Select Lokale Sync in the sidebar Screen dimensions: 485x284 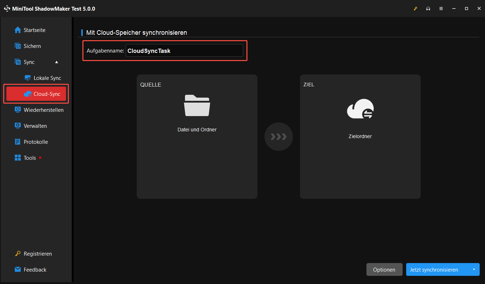pos(43,78)
